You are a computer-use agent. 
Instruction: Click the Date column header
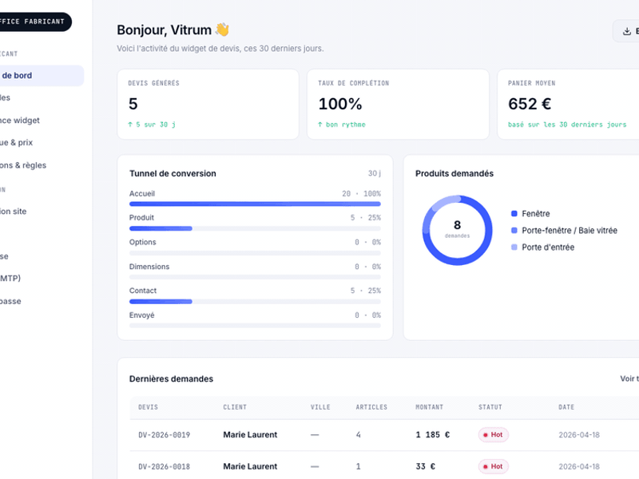pyautogui.click(x=566, y=407)
